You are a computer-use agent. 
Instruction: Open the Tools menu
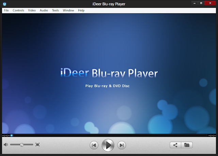point(55,11)
